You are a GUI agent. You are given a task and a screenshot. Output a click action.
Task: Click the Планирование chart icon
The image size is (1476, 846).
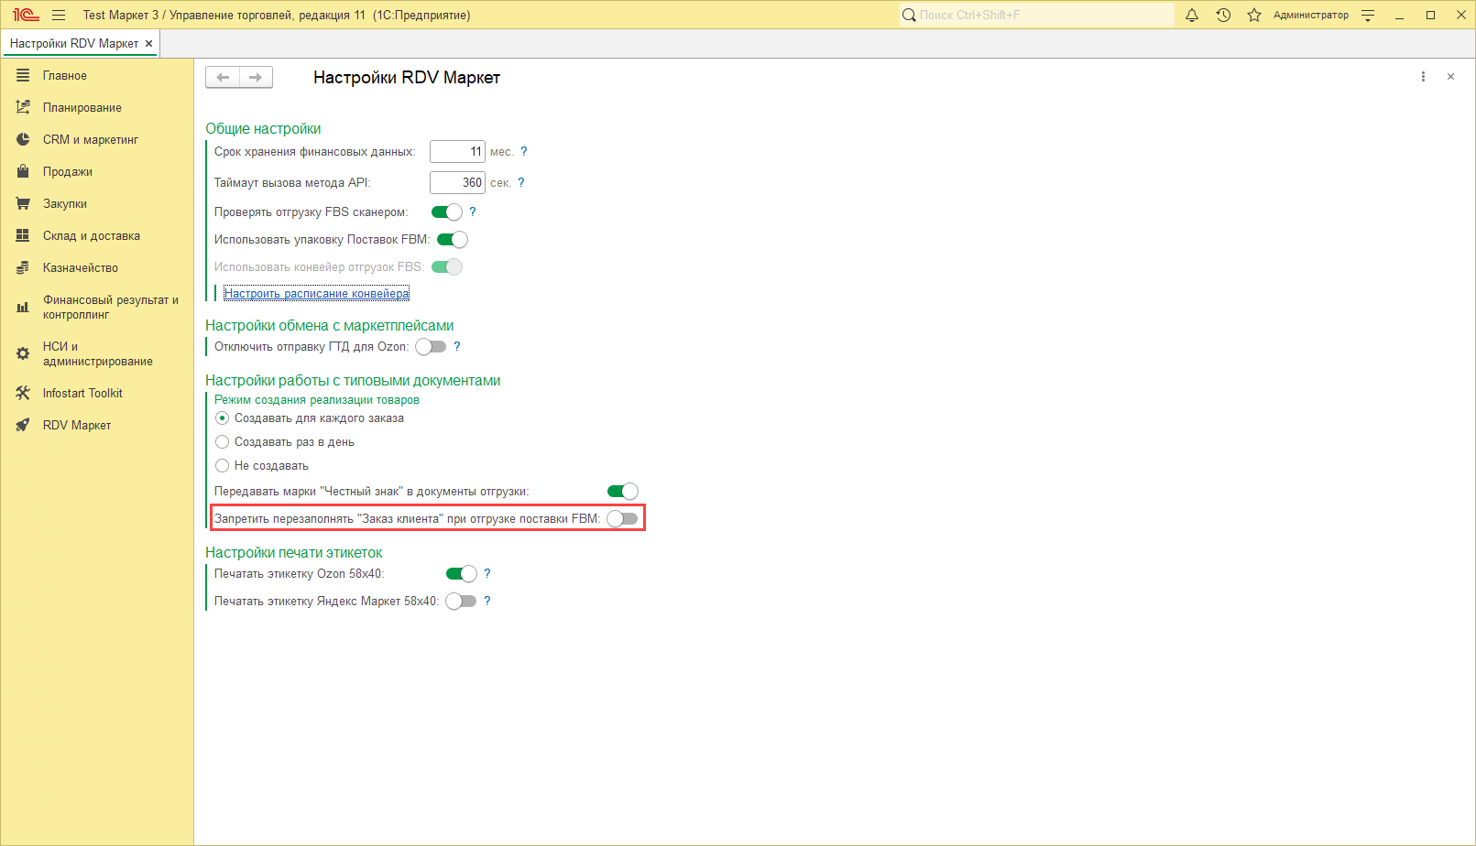[23, 107]
